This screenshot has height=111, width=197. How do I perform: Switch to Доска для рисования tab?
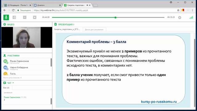coord(94,30)
